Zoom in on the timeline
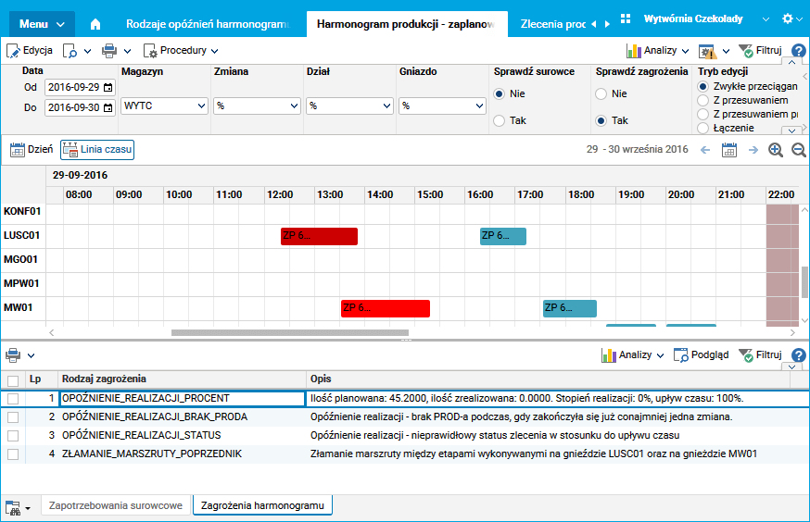 [776, 150]
